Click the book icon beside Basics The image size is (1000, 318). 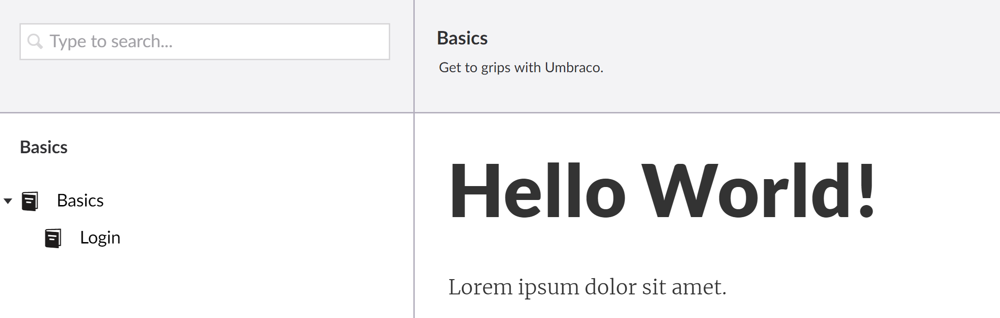(x=30, y=201)
